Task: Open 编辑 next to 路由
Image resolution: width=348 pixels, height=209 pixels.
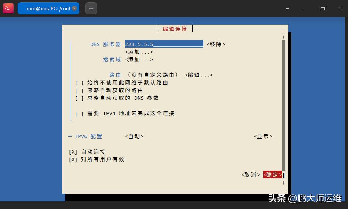Action: (199, 75)
